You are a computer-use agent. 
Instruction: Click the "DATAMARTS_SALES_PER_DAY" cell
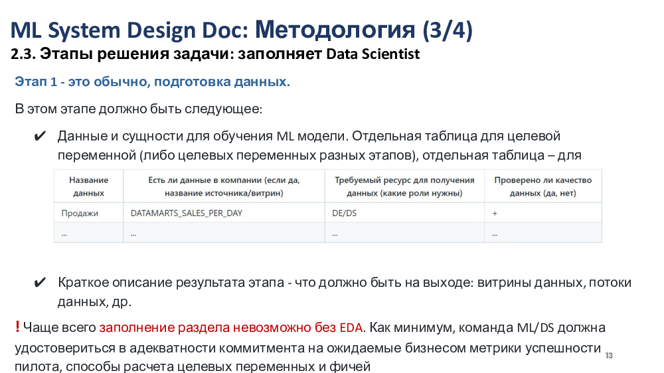pyautogui.click(x=186, y=213)
